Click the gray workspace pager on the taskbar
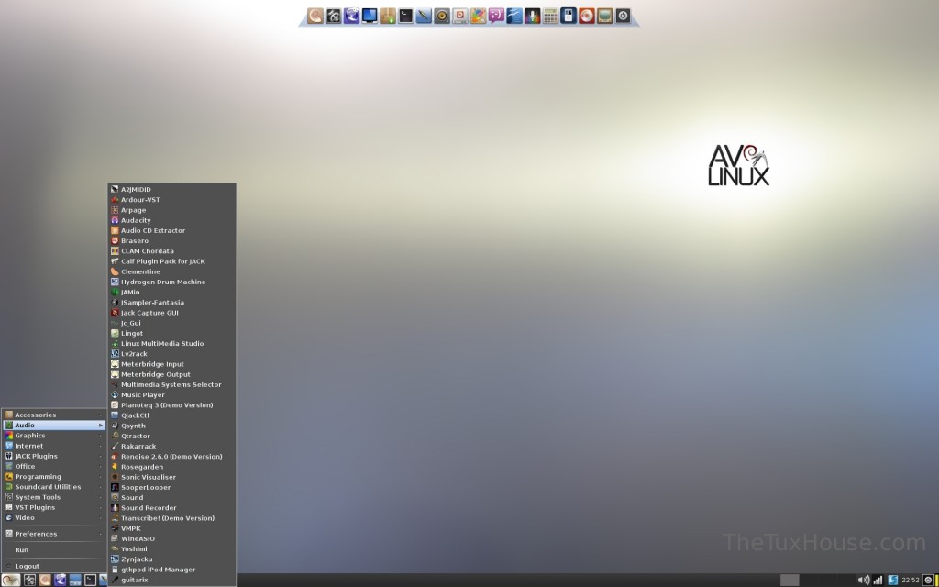The image size is (939, 587). click(x=790, y=580)
